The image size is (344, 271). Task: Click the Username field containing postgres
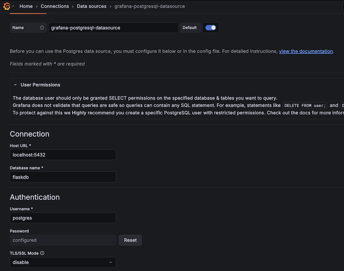(63, 218)
